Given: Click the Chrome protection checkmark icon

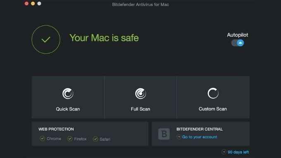Looking at the screenshot, I should pyautogui.click(x=42, y=139).
